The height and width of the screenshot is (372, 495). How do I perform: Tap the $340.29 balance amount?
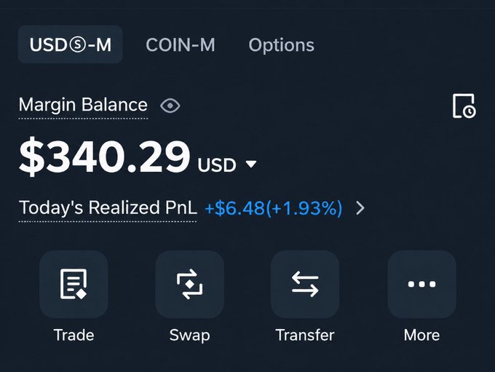(x=105, y=157)
